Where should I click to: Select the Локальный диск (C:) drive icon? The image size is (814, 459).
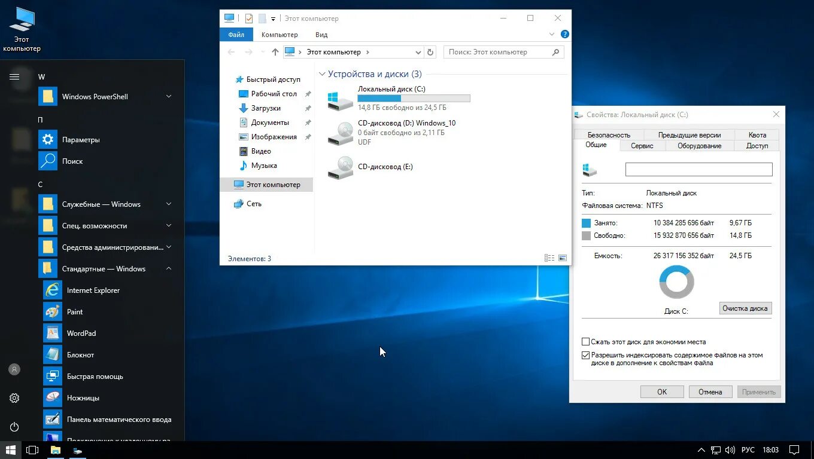[x=341, y=99]
